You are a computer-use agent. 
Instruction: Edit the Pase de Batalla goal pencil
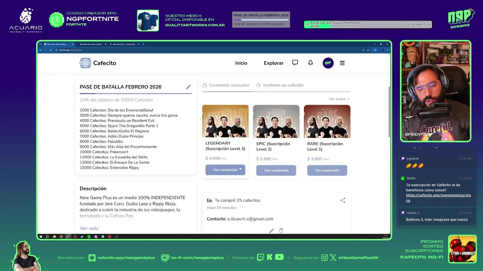(189, 87)
